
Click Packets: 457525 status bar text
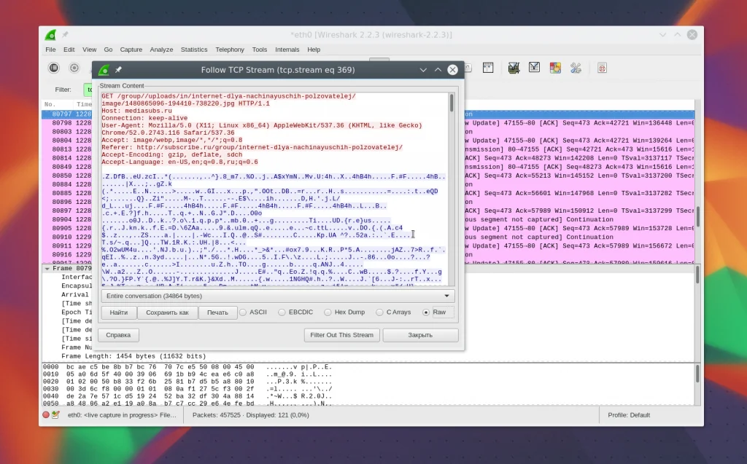pyautogui.click(x=251, y=415)
